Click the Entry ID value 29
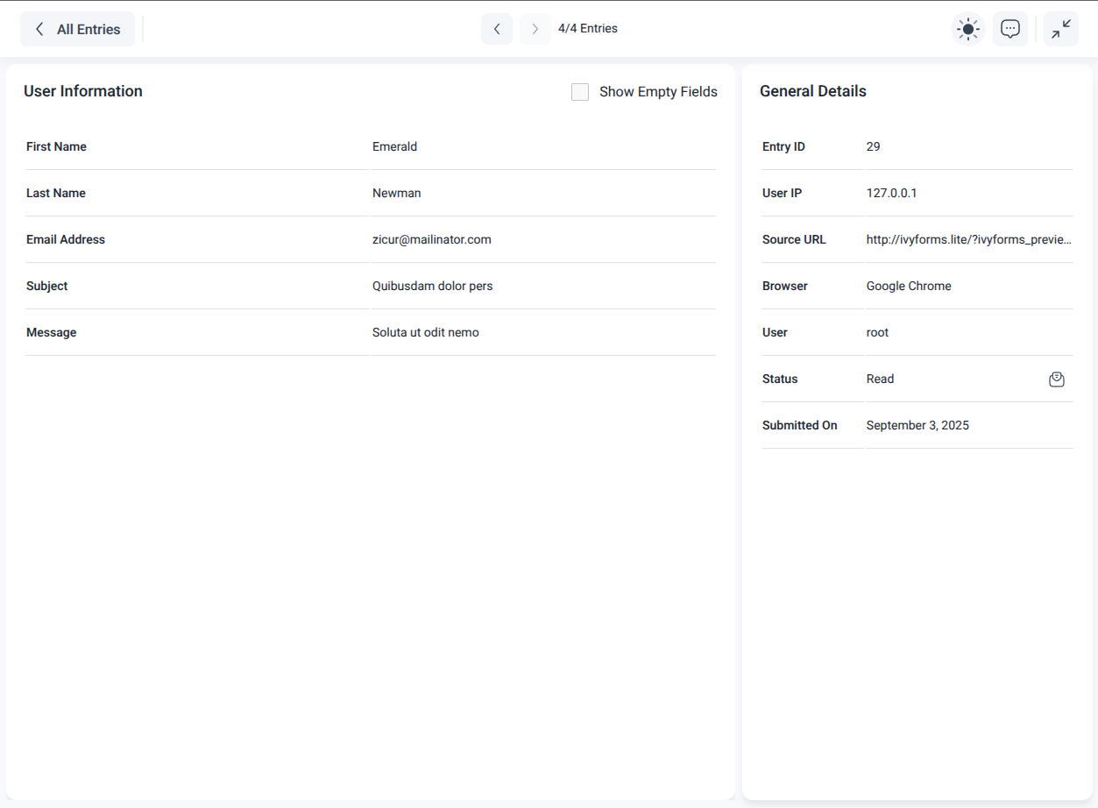Viewport: 1098px width, 808px height. [x=873, y=146]
